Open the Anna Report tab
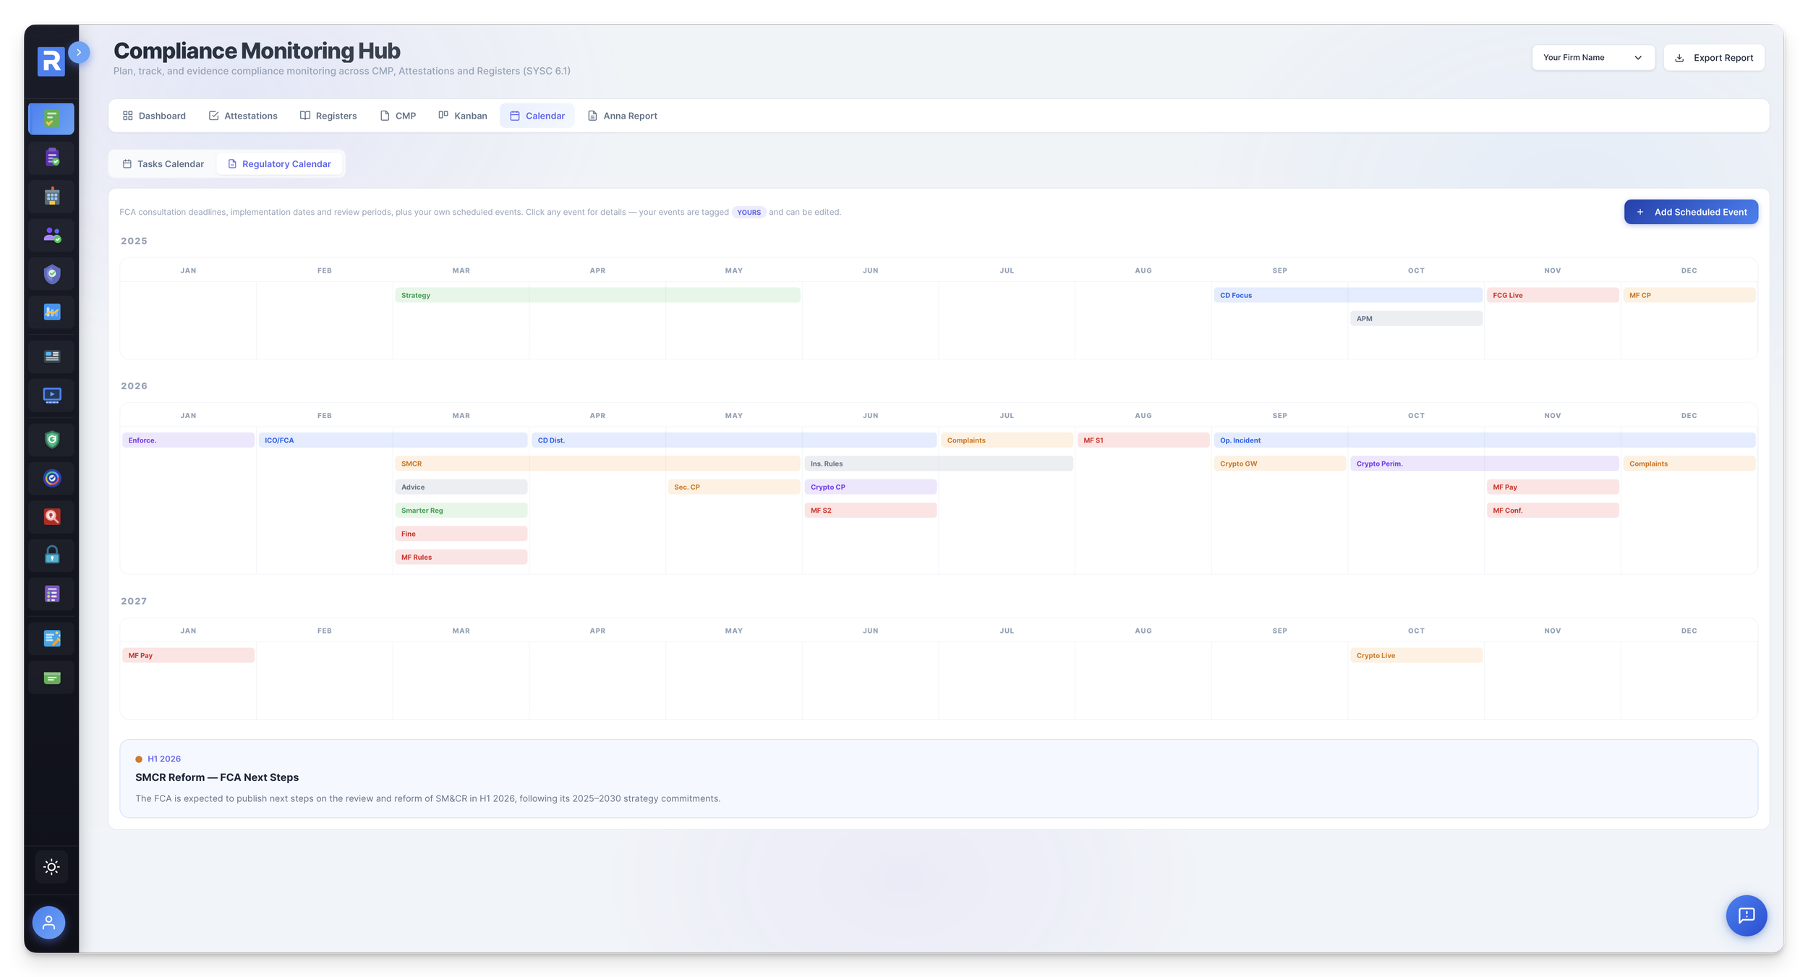The height and width of the screenshot is (977, 1808). click(622, 116)
